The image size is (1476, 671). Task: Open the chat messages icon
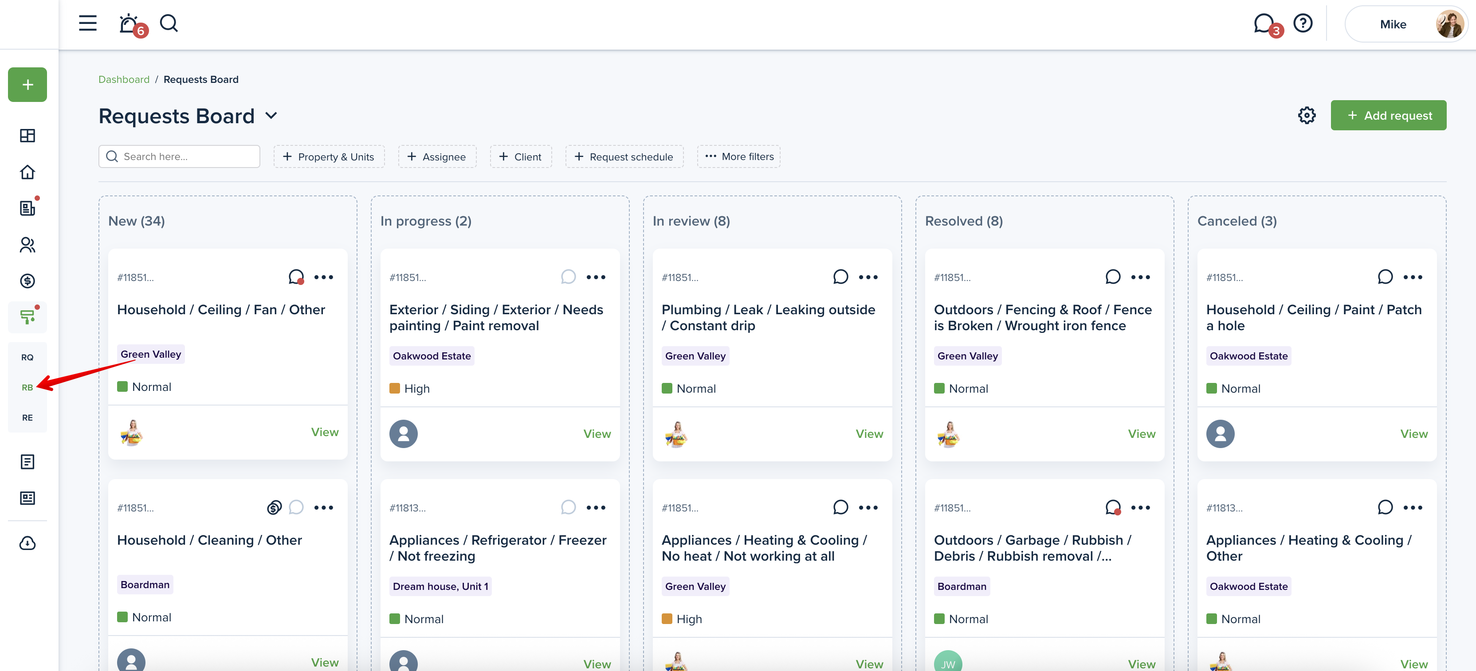pyautogui.click(x=1263, y=24)
